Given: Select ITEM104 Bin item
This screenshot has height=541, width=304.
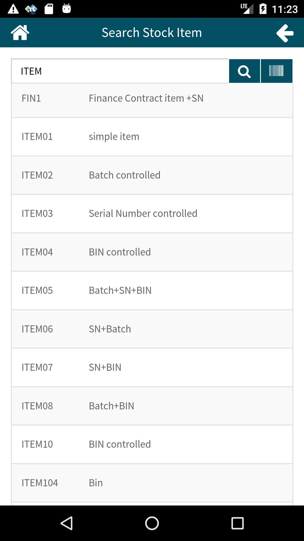Looking at the screenshot, I should coord(152,483).
